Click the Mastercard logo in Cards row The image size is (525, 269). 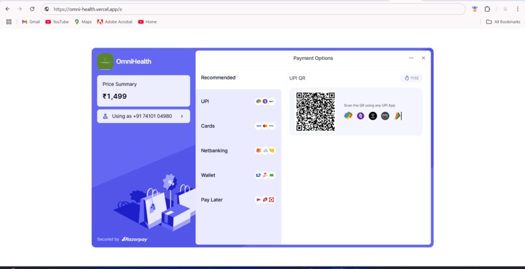[x=265, y=126]
